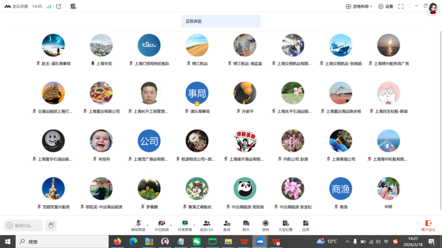This screenshot has height=248, width=442.
Task: Enter full screen mode icon
Action: [401, 7]
